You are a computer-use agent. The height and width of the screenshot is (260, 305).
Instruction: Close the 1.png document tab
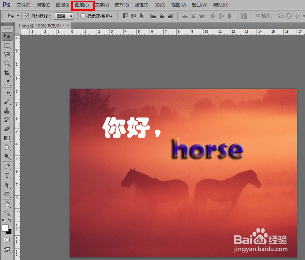coord(68,25)
